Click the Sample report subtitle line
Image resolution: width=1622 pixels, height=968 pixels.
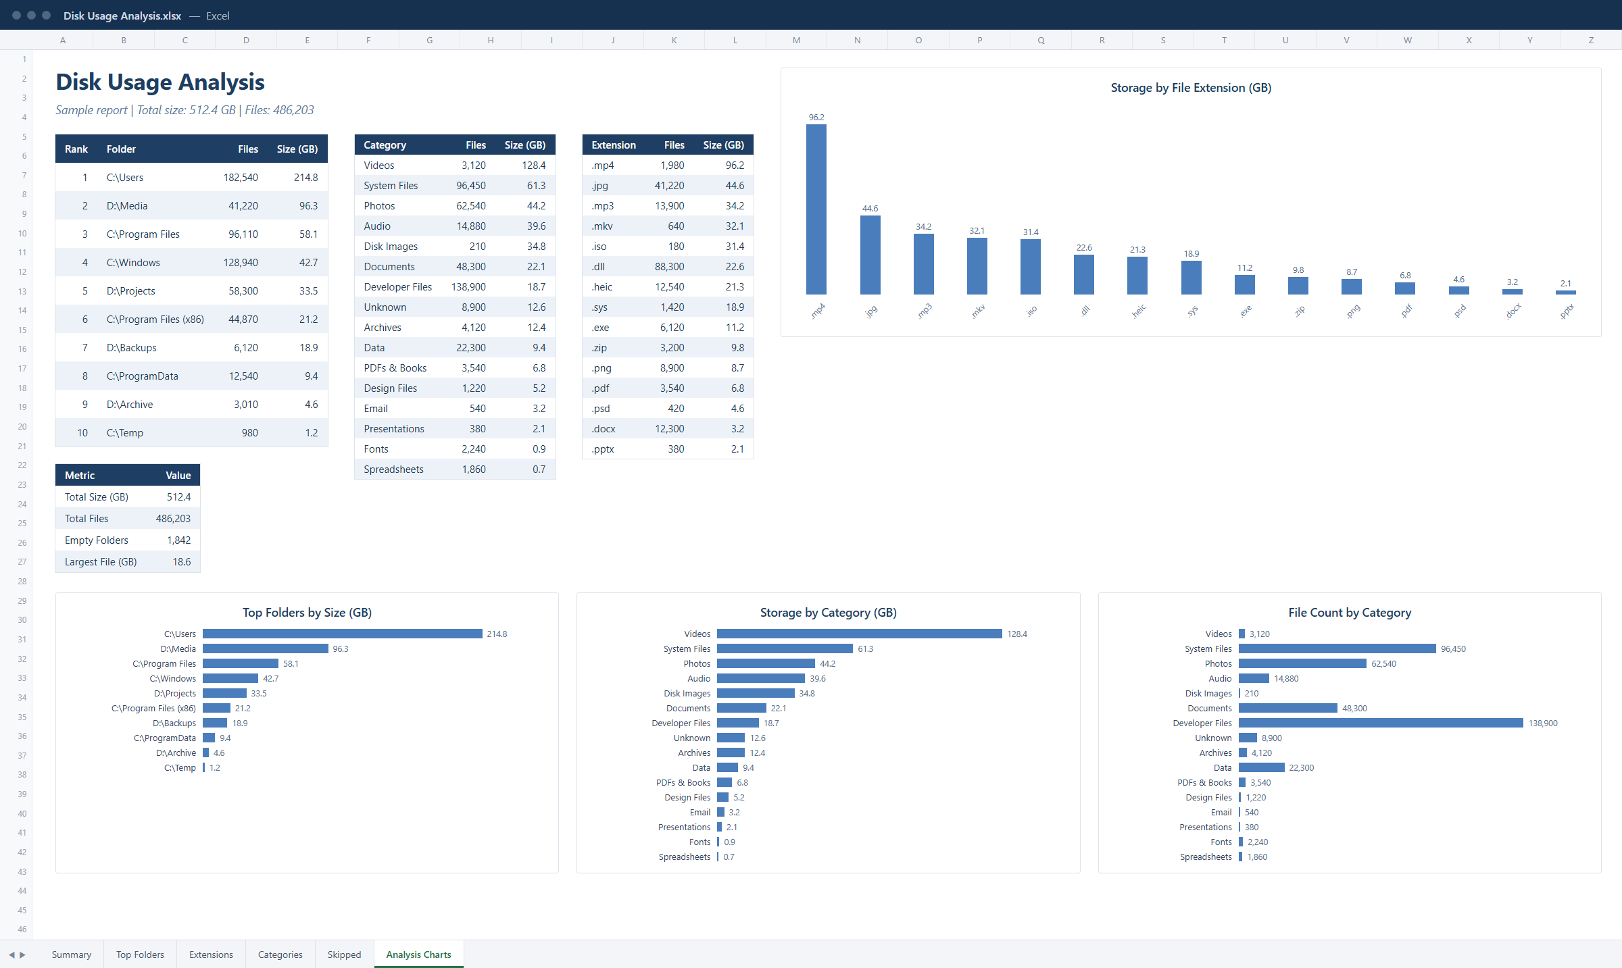pyautogui.click(x=185, y=110)
